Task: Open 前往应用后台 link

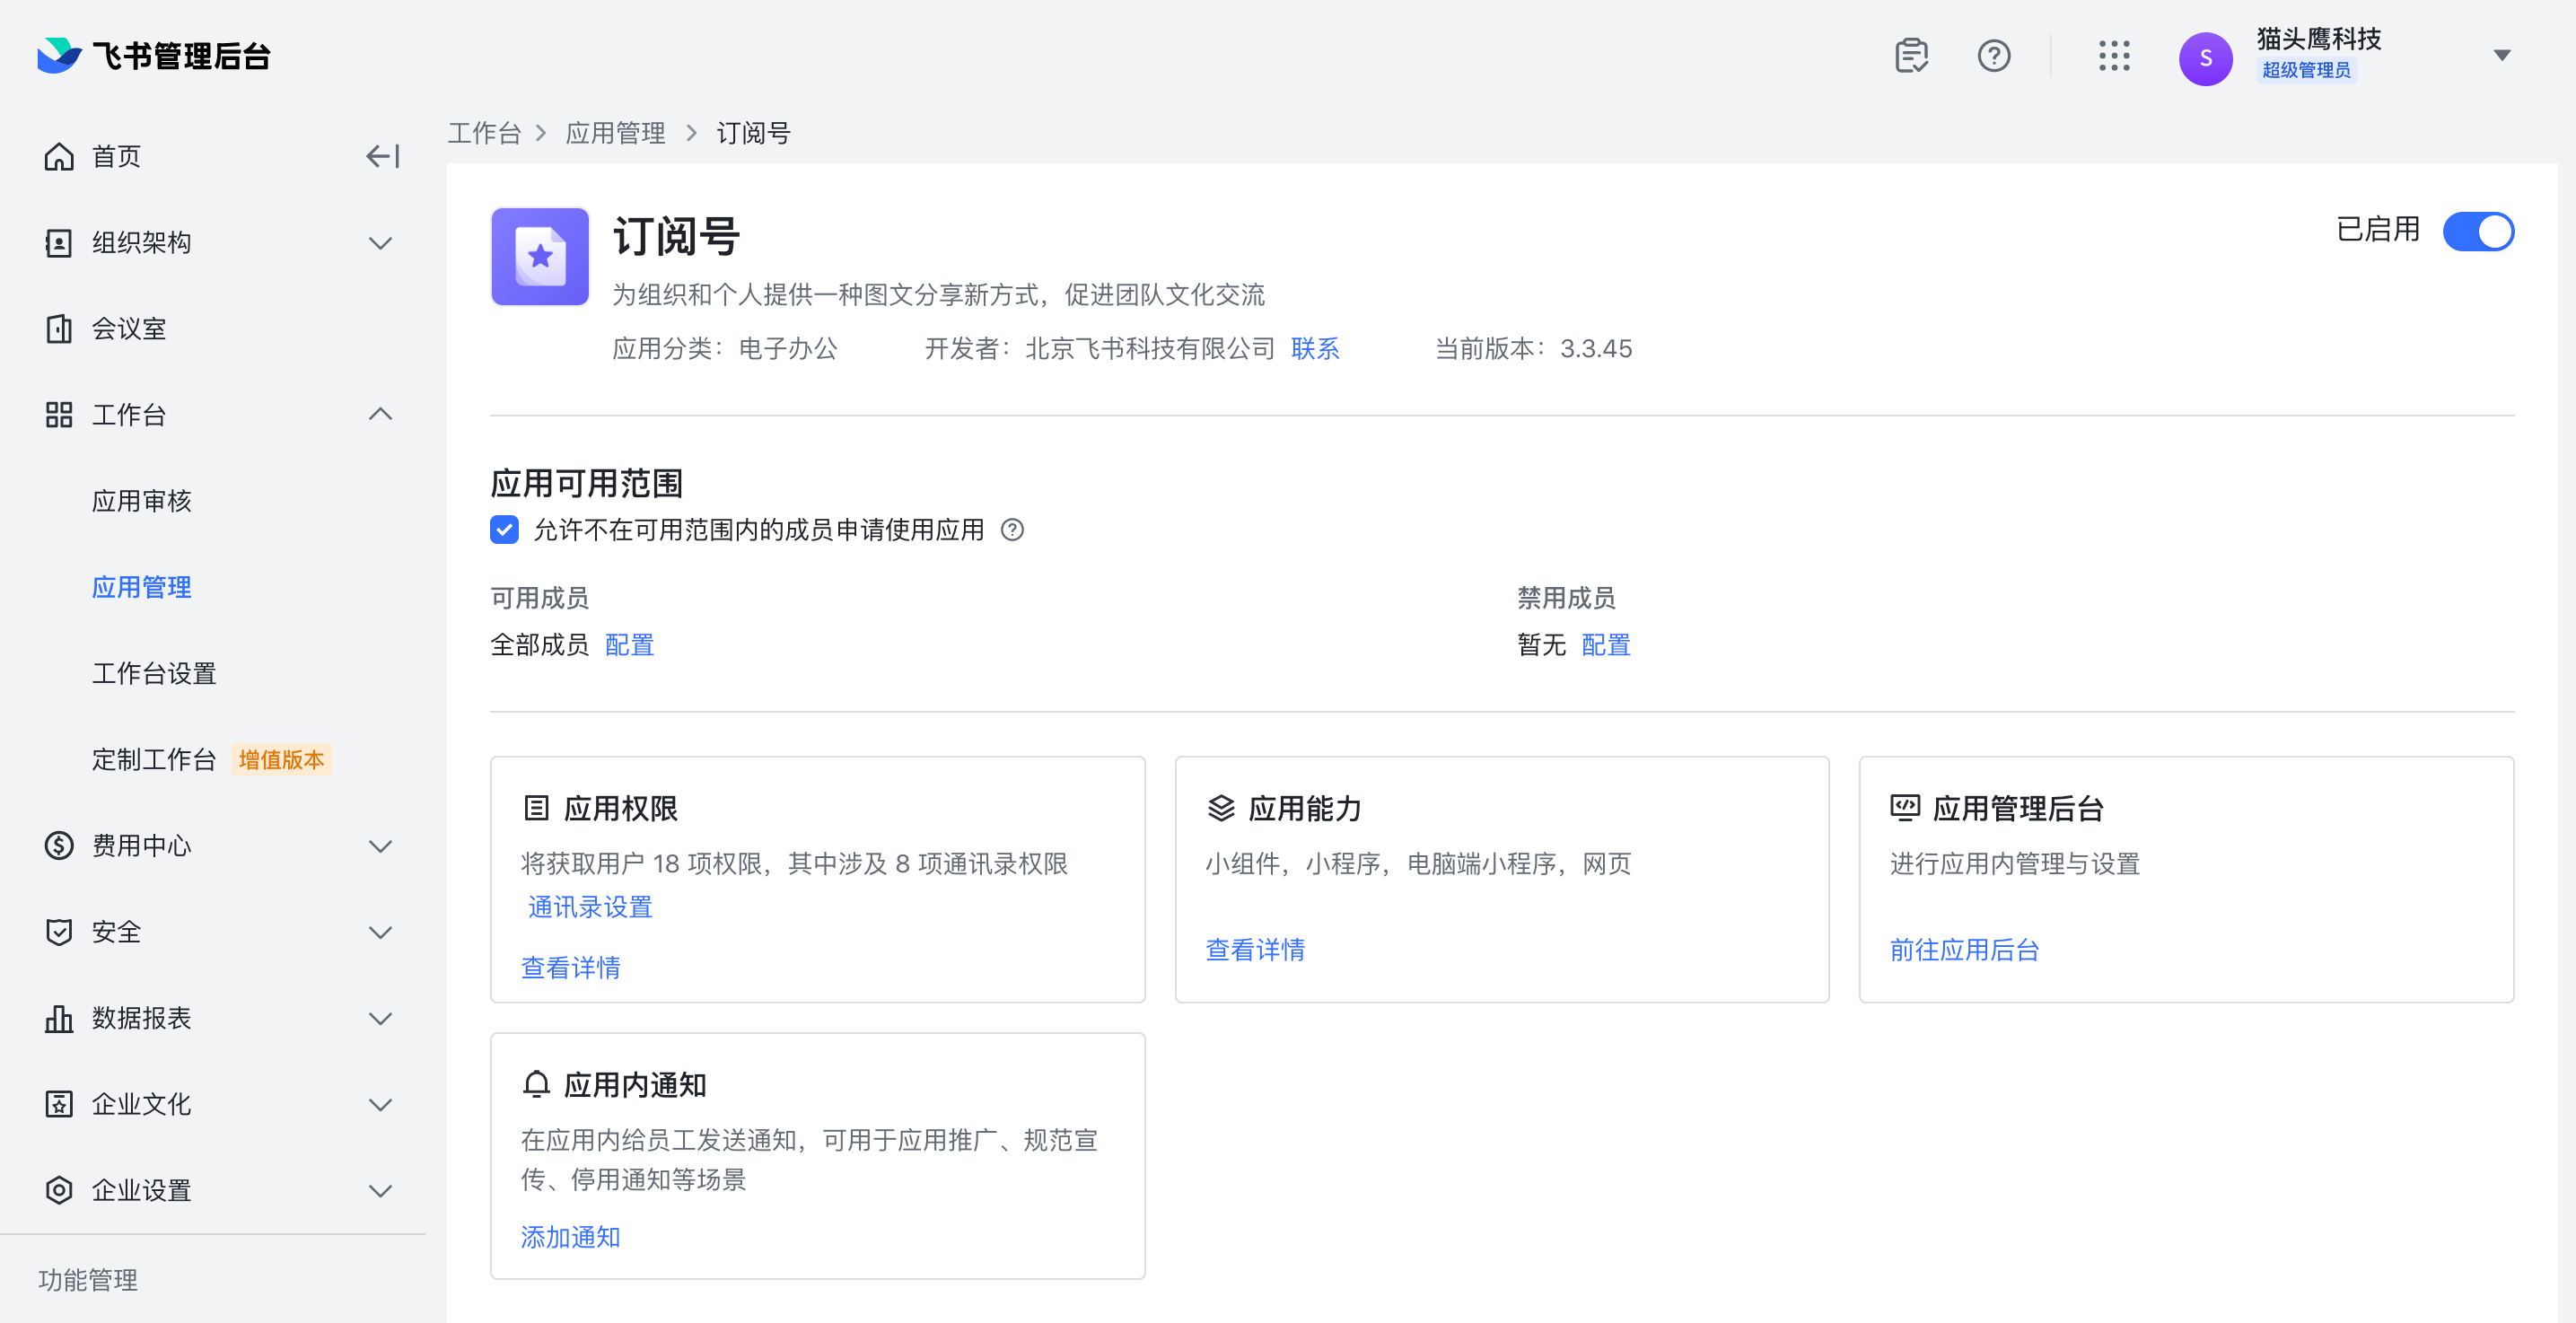Action: point(1964,949)
